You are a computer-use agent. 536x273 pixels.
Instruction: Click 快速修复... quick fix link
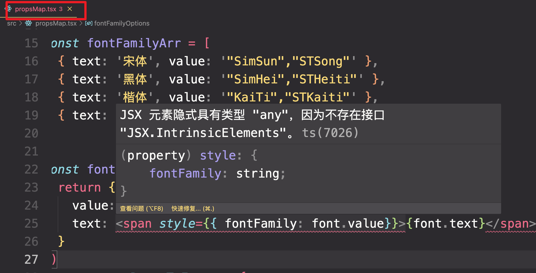click(193, 208)
